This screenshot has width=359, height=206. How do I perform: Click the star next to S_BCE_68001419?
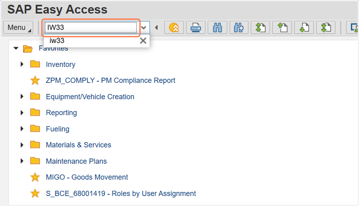point(35,193)
